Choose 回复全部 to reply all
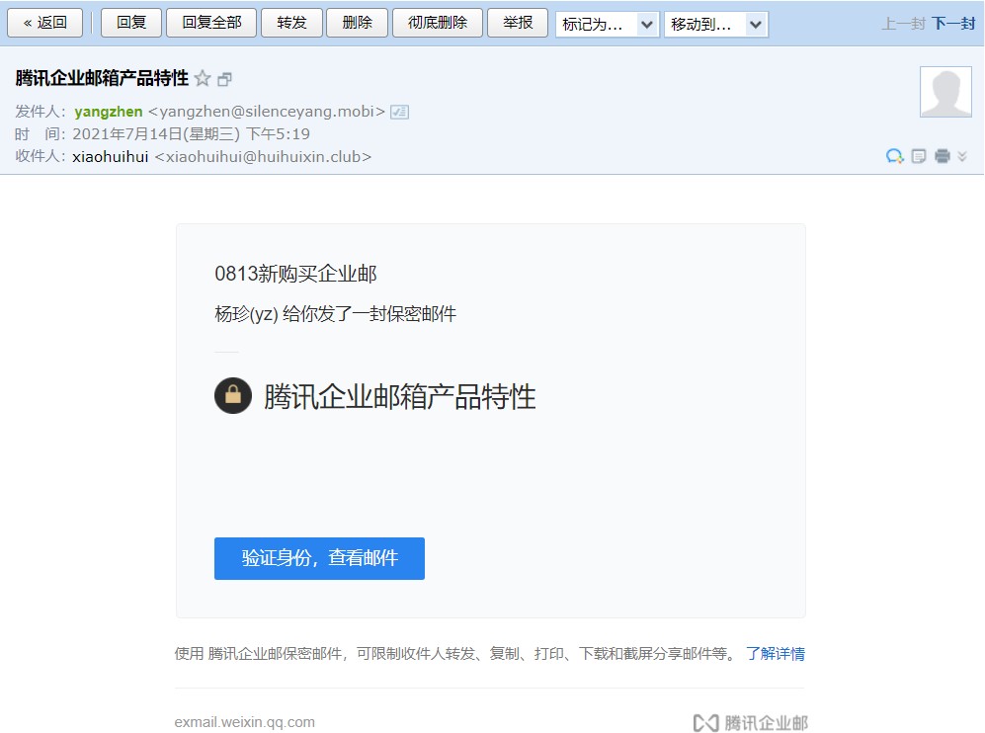This screenshot has height=733, width=985. 211,24
